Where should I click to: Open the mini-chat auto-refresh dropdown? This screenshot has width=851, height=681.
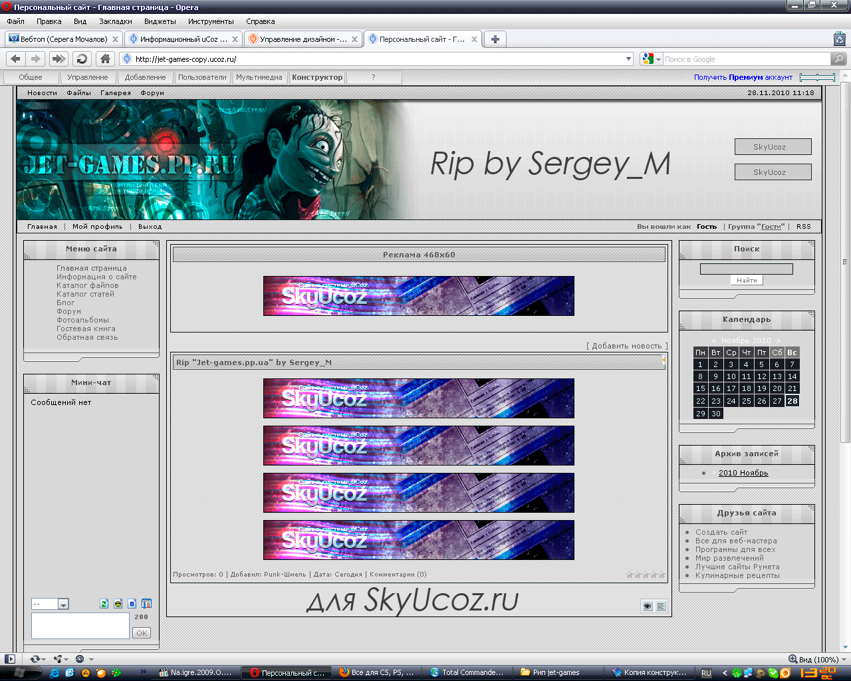coord(63,605)
